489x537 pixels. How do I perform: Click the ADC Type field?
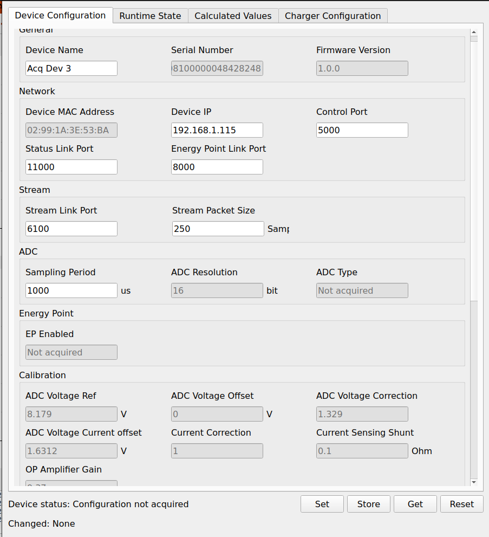(x=362, y=290)
